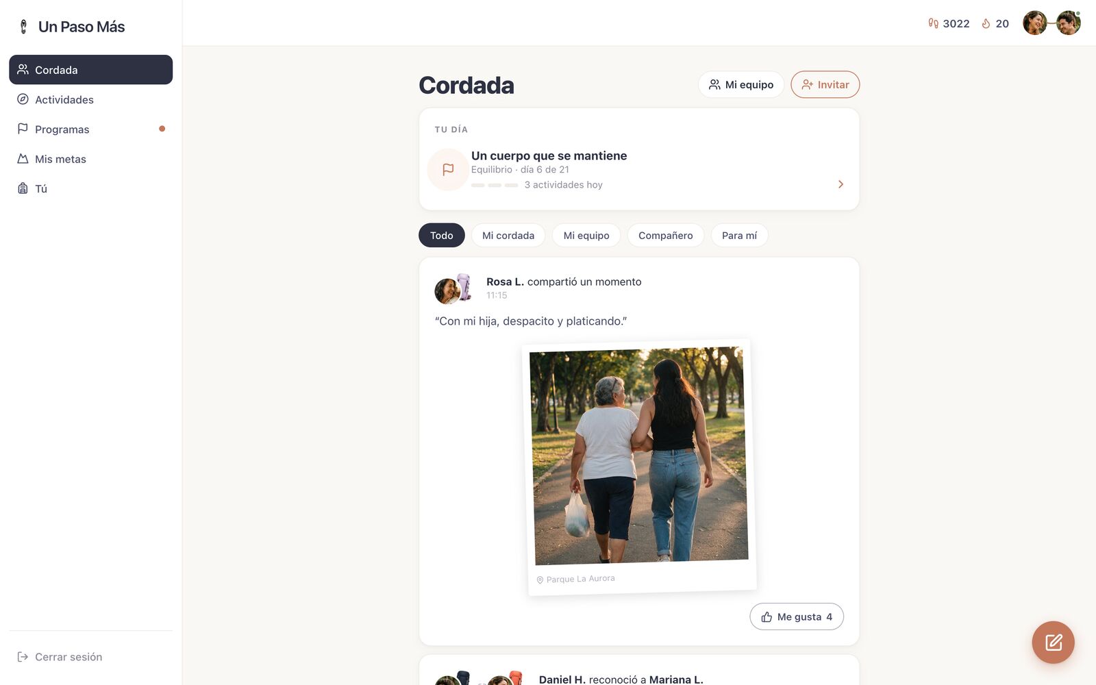This screenshot has width=1096, height=685.
Task: Click the flag icon in Tu día card
Action: (x=448, y=169)
